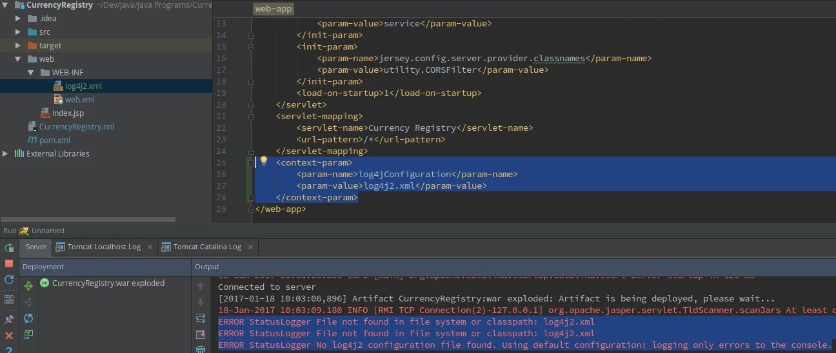Click the orange target folder icon

(x=32, y=45)
